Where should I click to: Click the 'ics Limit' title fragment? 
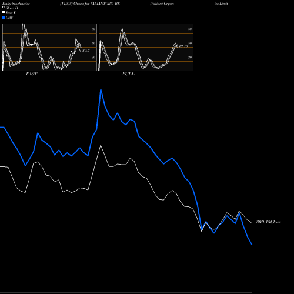pyautogui.click(x=221, y=4)
